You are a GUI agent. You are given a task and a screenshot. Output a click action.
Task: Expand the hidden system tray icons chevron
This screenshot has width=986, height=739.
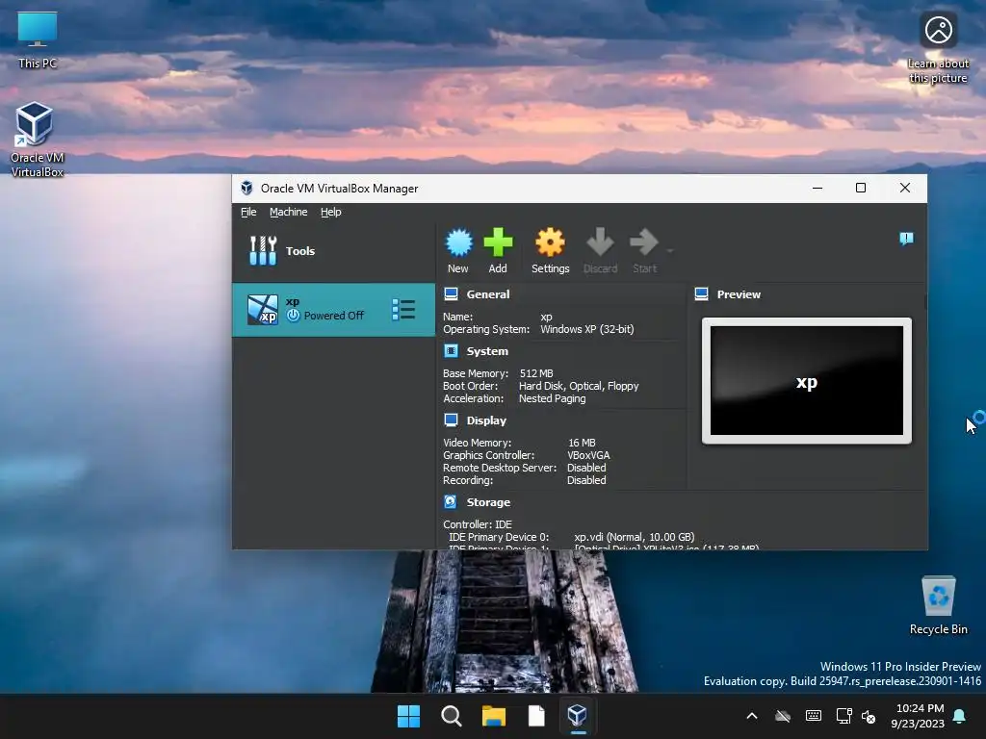[752, 716]
